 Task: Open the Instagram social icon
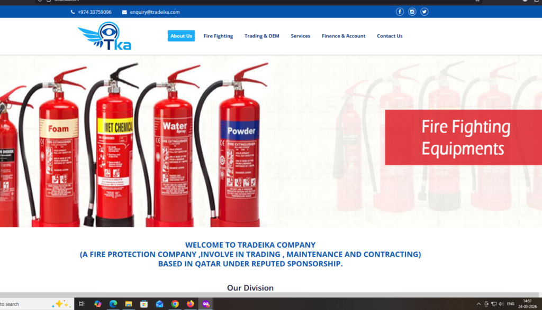click(412, 12)
